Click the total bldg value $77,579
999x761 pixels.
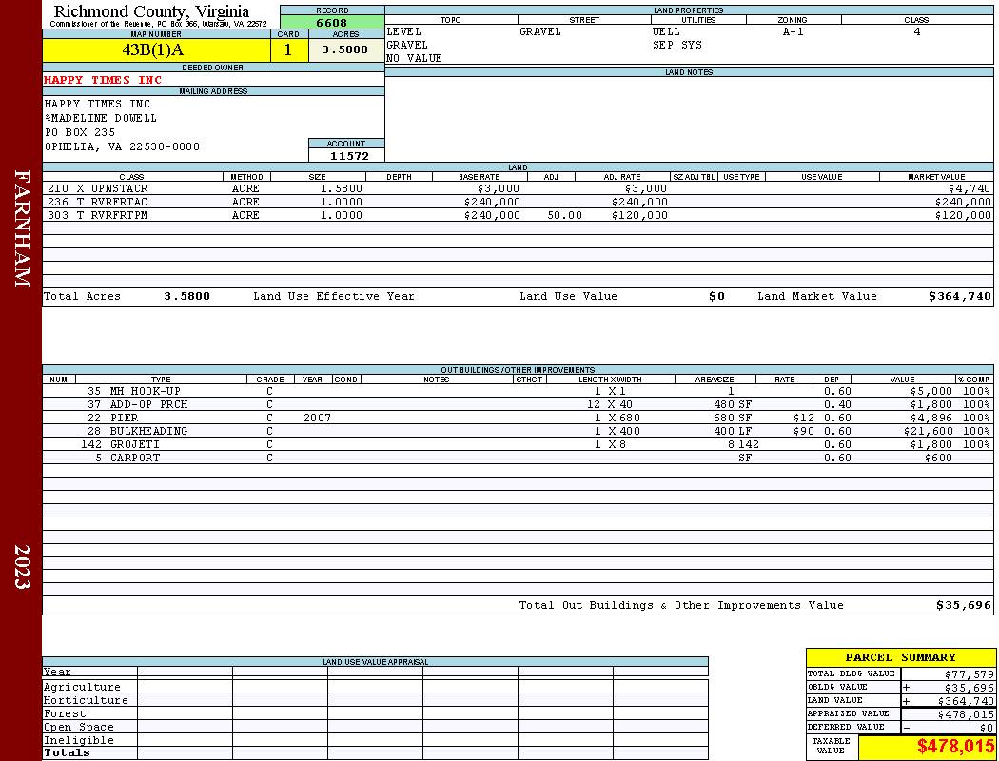[x=970, y=675]
